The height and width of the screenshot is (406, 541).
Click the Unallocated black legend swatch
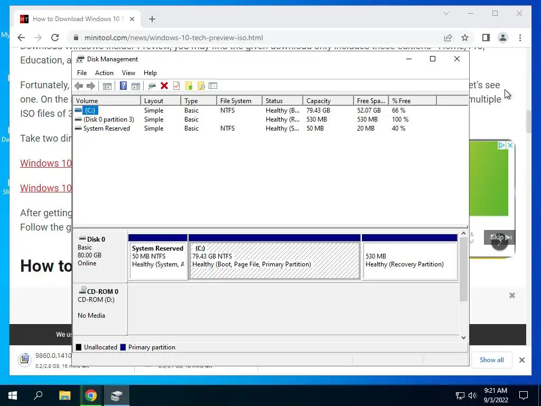[79, 347]
